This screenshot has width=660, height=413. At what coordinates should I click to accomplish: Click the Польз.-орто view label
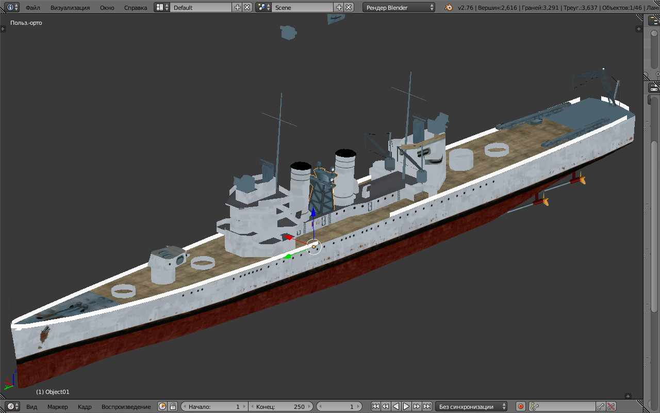click(26, 23)
